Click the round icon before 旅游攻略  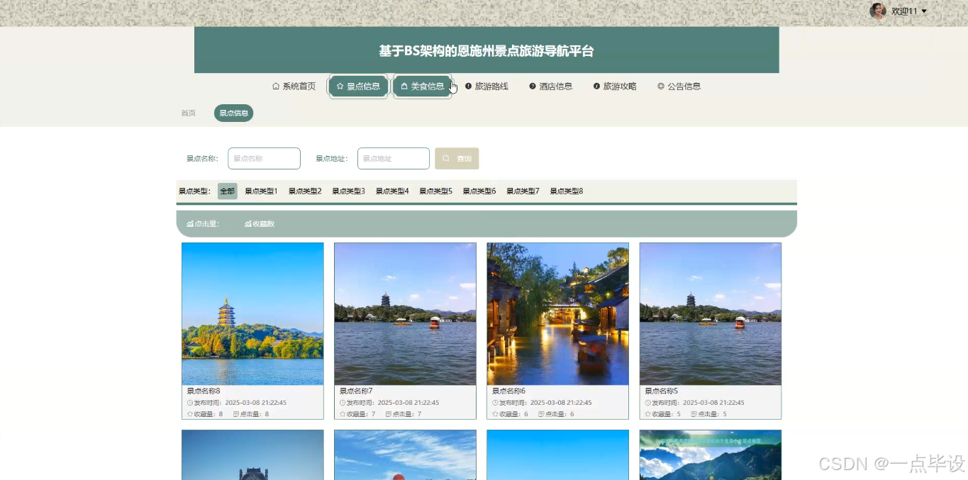click(596, 86)
